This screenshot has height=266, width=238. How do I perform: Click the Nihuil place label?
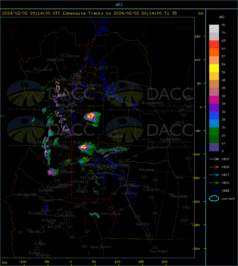click(82, 191)
